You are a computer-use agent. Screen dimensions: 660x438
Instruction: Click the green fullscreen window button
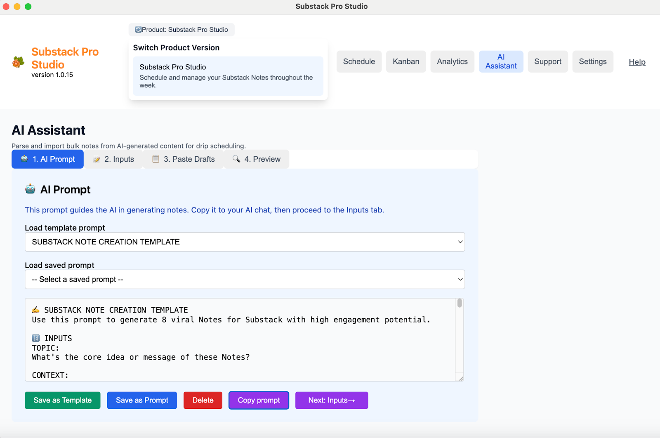[x=28, y=6]
